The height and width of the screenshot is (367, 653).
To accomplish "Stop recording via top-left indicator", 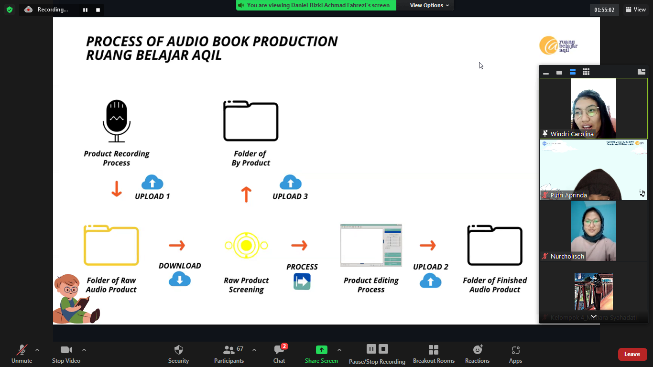I will [x=98, y=10].
